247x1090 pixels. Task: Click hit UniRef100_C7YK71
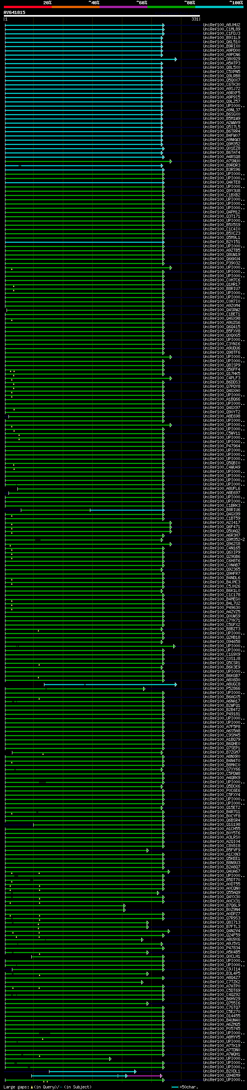point(222,620)
